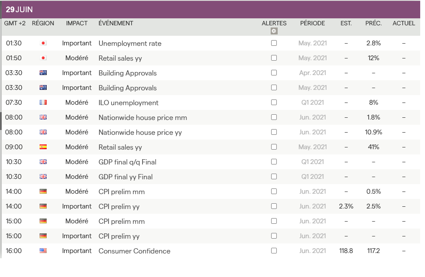Click Spanish flag on 09:00 Retail sales row

coord(43,147)
